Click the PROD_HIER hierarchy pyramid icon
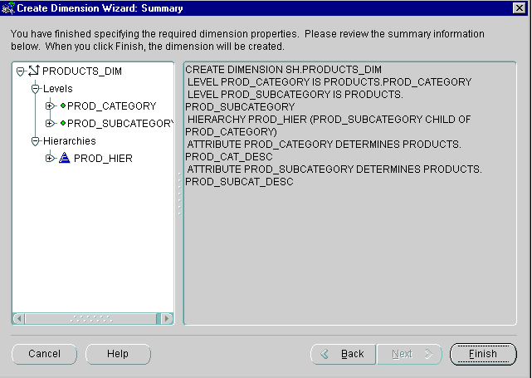Viewport: 532px width, 378px height. pyautogui.click(x=64, y=159)
